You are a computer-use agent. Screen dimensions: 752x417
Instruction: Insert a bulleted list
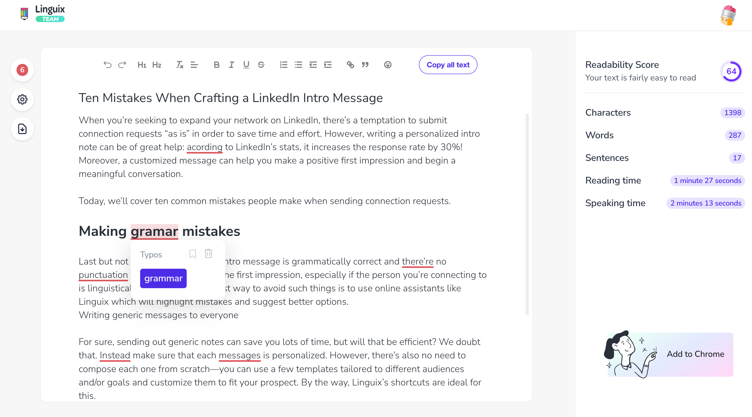point(298,65)
